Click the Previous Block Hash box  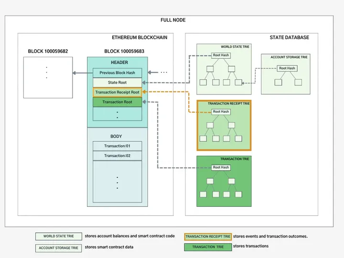click(x=117, y=73)
